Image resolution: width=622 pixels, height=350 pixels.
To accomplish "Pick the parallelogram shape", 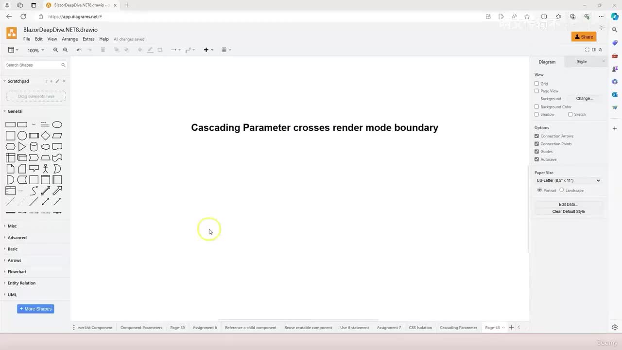I will tap(57, 136).
